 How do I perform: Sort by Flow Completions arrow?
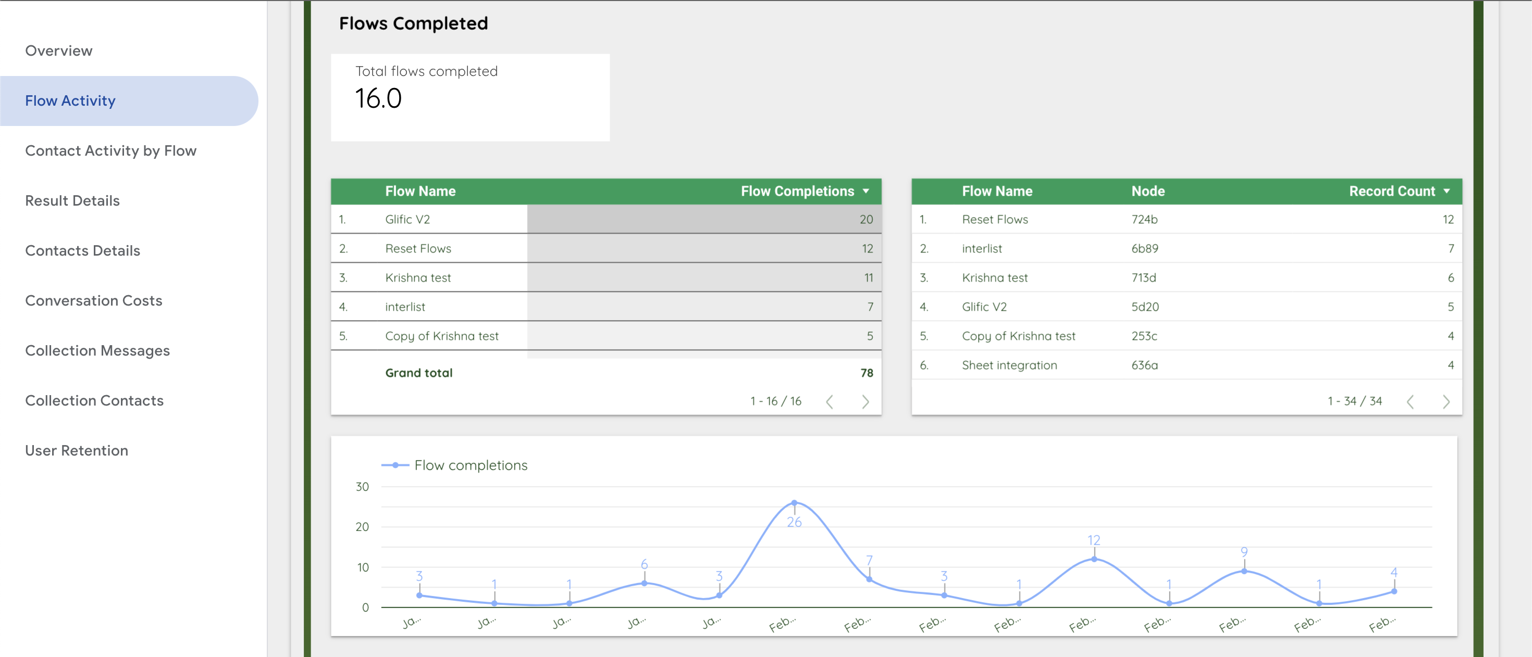click(x=866, y=191)
